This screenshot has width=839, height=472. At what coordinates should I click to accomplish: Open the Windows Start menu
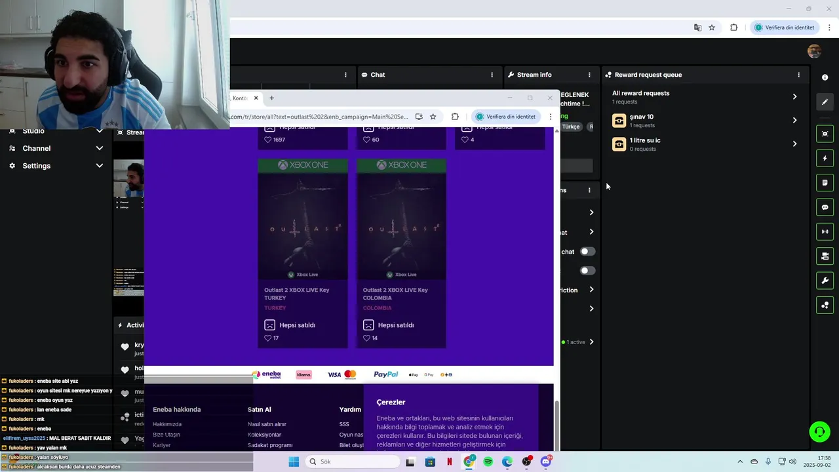click(294, 462)
